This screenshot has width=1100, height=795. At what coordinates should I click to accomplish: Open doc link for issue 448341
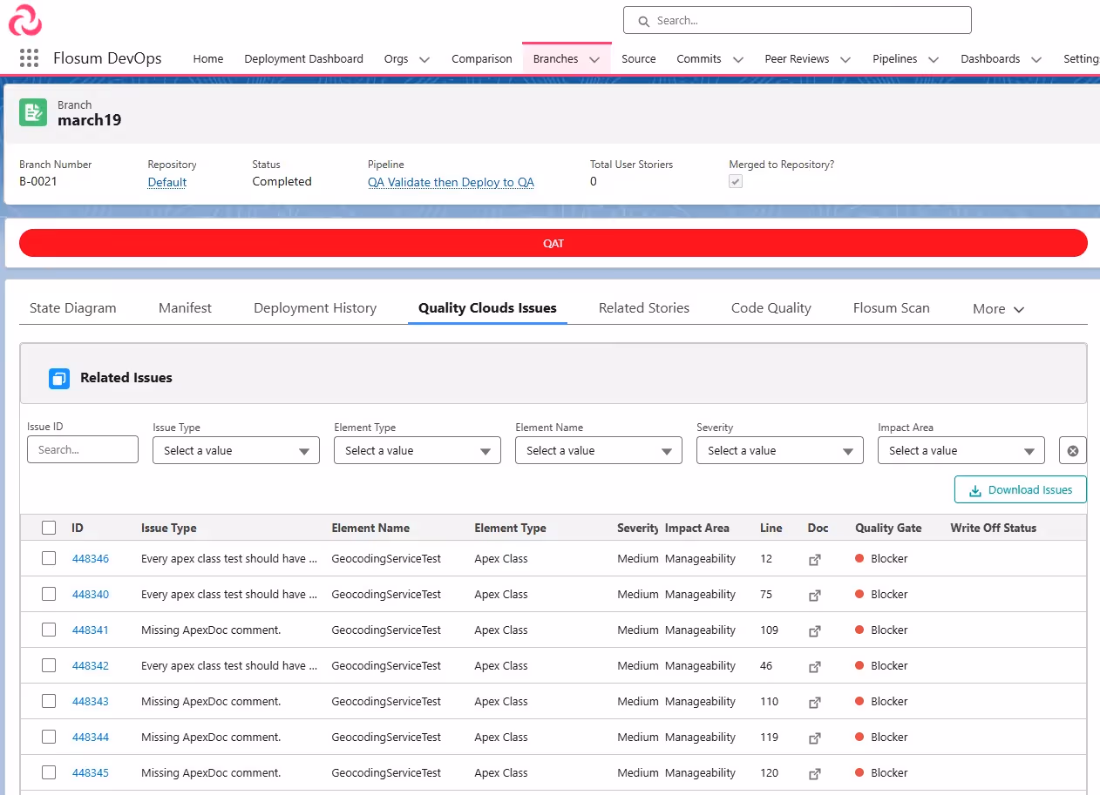(815, 631)
